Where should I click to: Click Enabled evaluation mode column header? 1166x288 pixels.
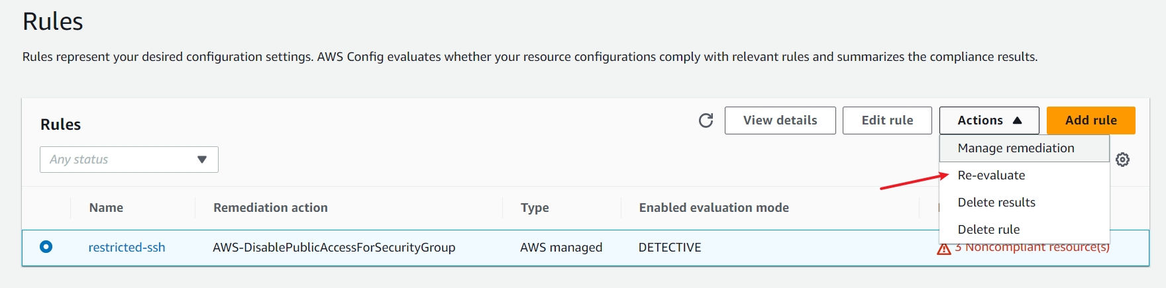coord(714,208)
